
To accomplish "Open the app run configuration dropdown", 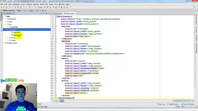I will point(41,7).
